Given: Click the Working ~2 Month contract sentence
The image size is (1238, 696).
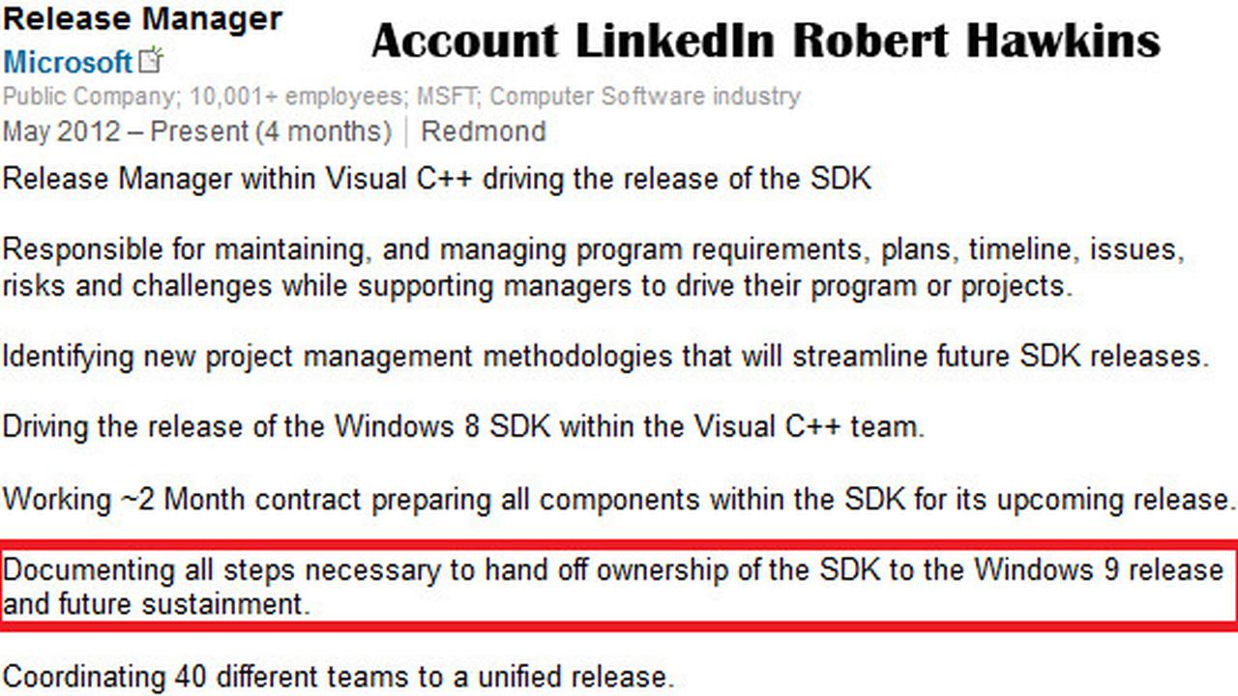Looking at the screenshot, I should pos(619,500).
